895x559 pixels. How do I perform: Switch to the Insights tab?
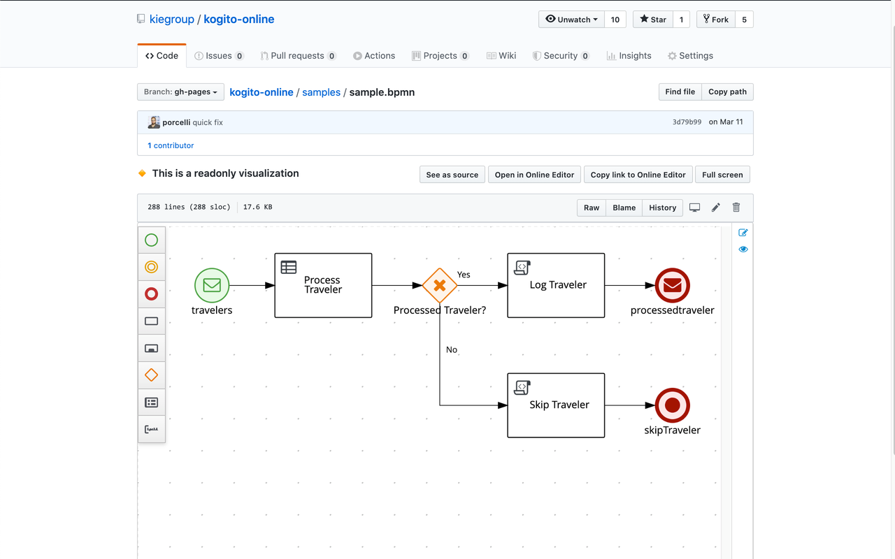[629, 56]
